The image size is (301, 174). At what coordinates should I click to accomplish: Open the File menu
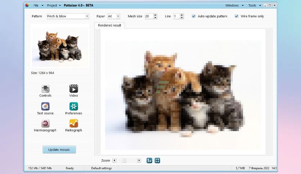click(x=36, y=5)
